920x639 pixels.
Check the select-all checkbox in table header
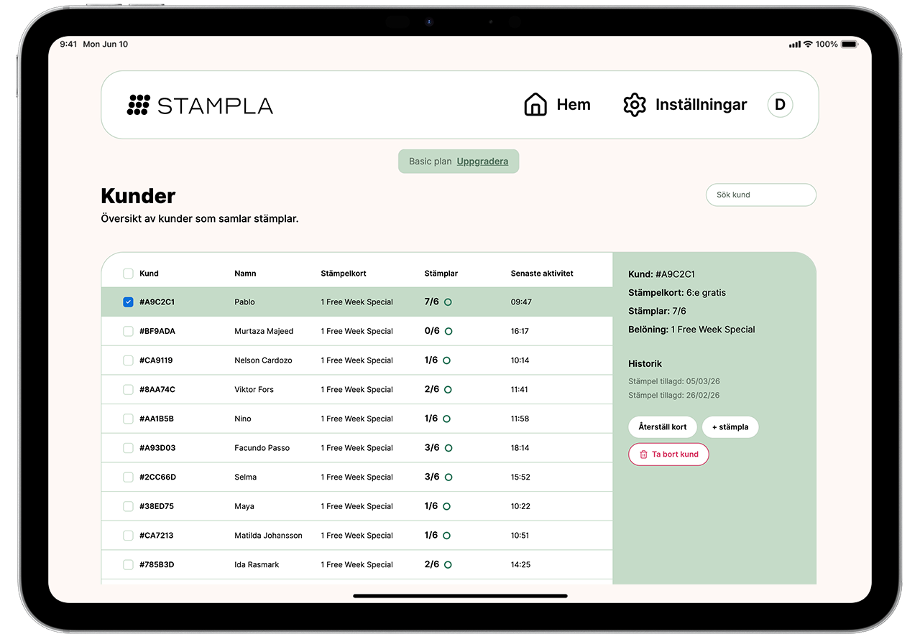[x=128, y=274]
